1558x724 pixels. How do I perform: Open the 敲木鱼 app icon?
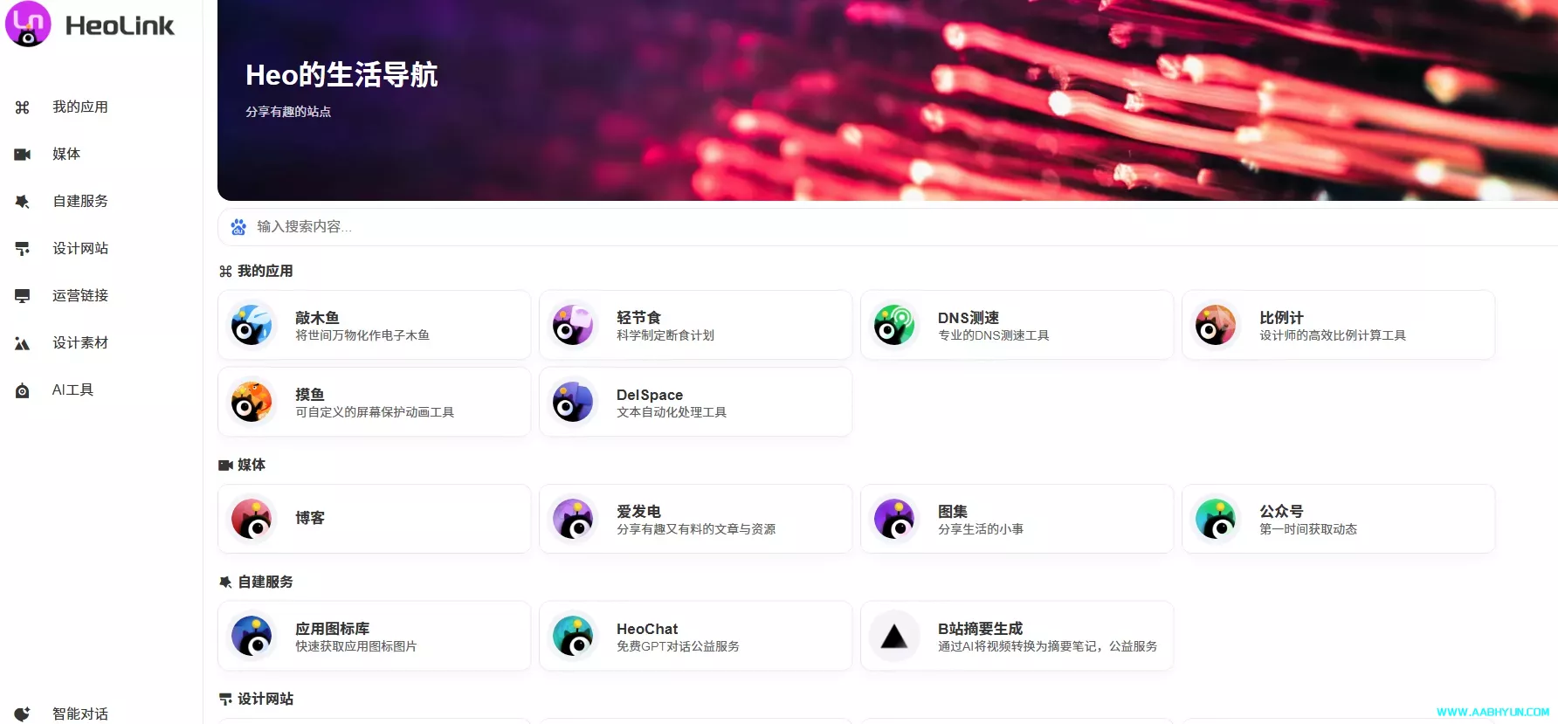[x=252, y=326]
